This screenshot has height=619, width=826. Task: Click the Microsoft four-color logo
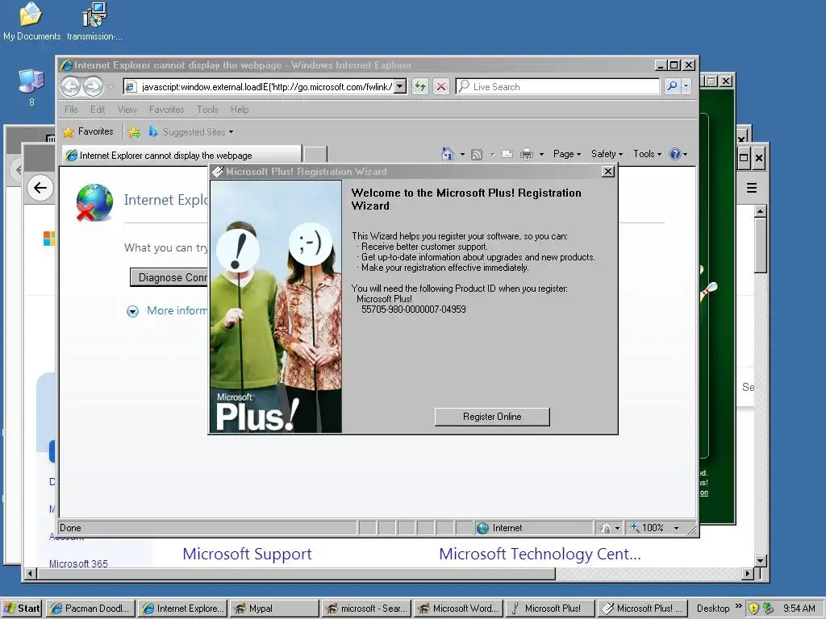coord(49,239)
